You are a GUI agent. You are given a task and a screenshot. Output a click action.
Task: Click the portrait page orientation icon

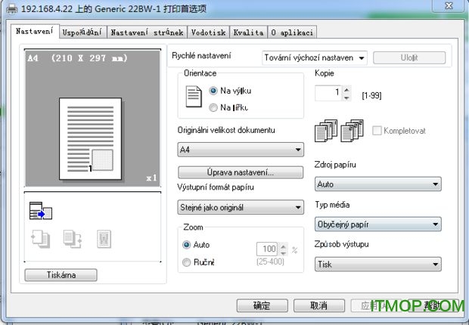(194, 97)
